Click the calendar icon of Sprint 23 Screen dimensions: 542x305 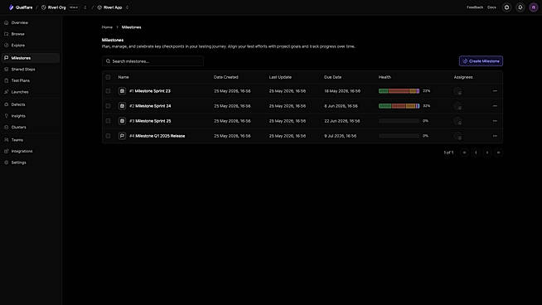tap(122, 91)
